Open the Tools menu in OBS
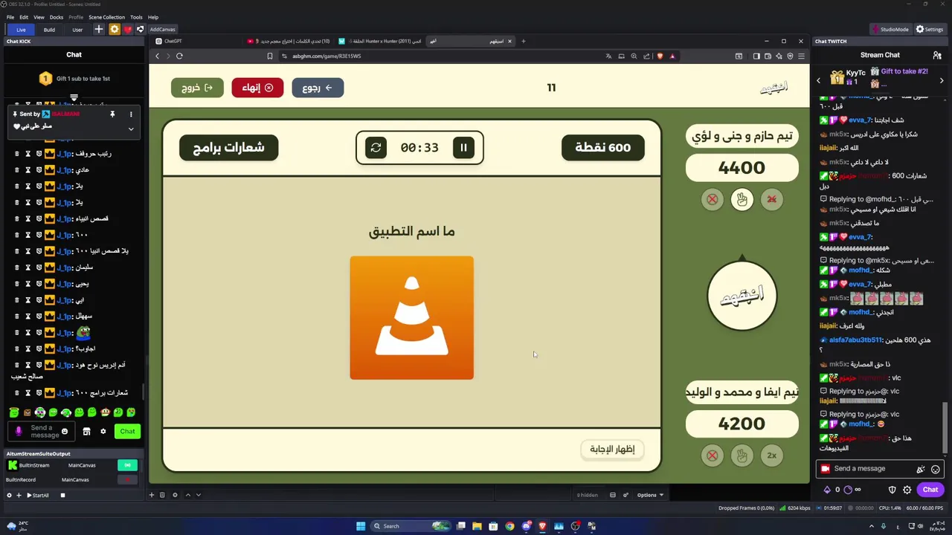 [x=136, y=17]
